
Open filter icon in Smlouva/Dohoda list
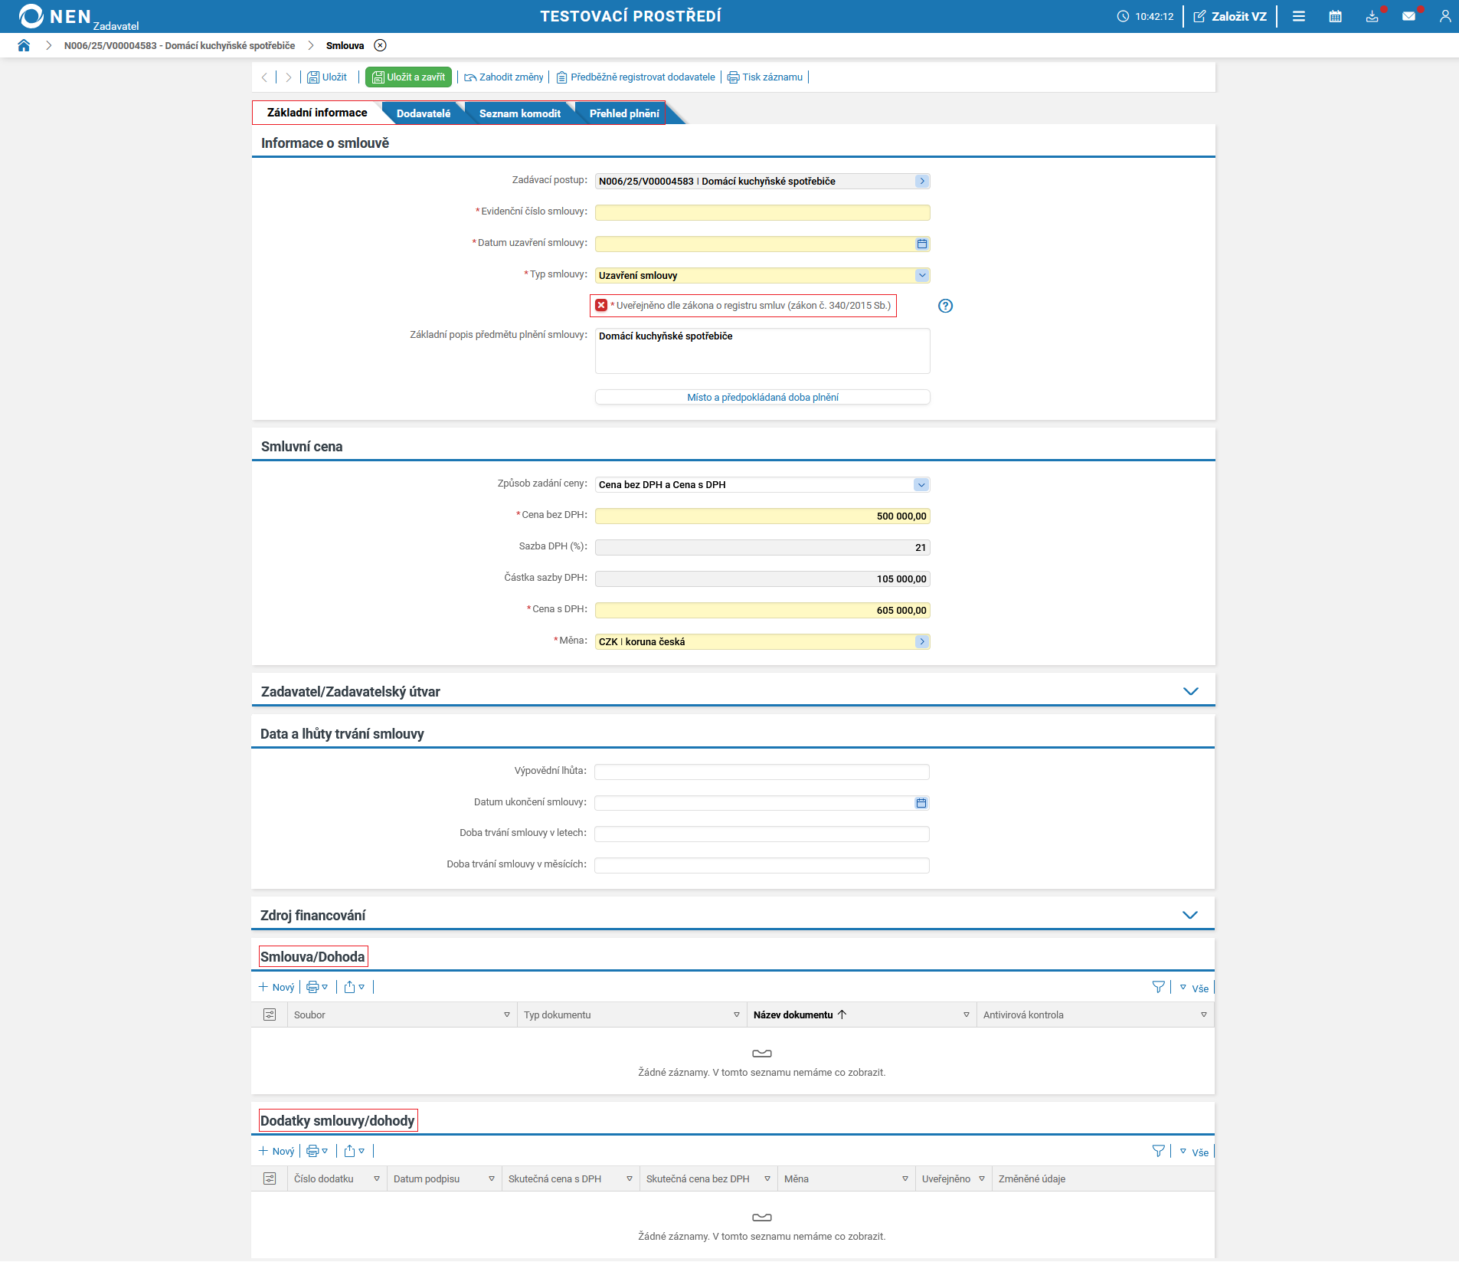point(1158,988)
